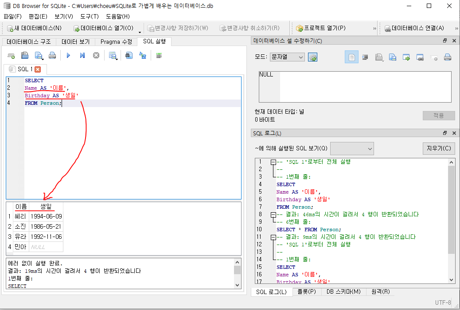Open the 도구(T) menu
This screenshot has height=310, width=460.
click(x=89, y=16)
